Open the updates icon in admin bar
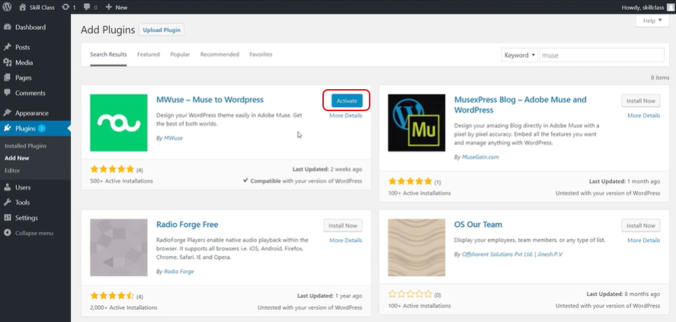The height and width of the screenshot is (322, 676). click(x=65, y=7)
